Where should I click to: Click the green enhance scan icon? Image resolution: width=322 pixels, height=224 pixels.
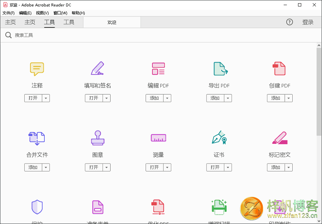219,207
